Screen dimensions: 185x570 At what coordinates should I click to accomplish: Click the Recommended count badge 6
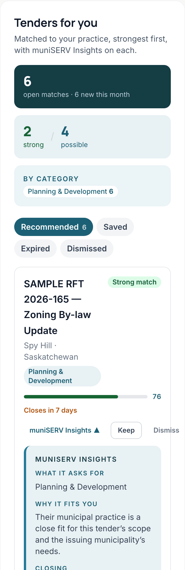coord(84,227)
